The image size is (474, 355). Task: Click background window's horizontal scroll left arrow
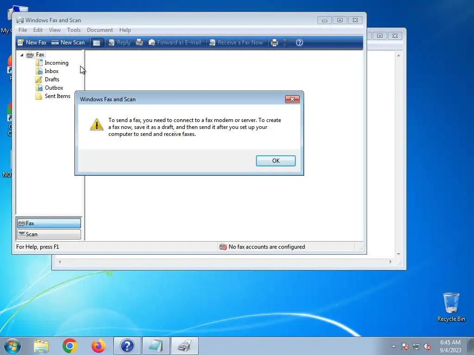[x=60, y=262]
